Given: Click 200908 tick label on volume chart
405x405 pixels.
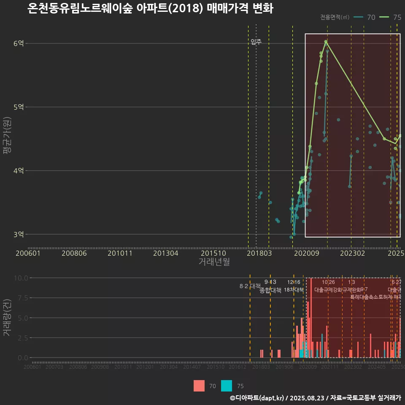Looking at the screenshot, I should coord(100,367).
